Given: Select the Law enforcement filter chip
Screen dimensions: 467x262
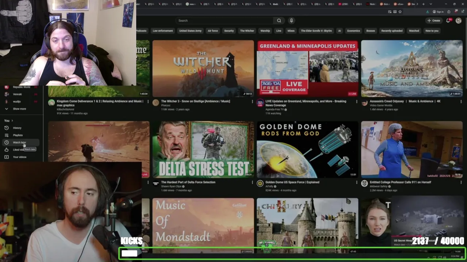Looking at the screenshot, I should coord(163,31).
